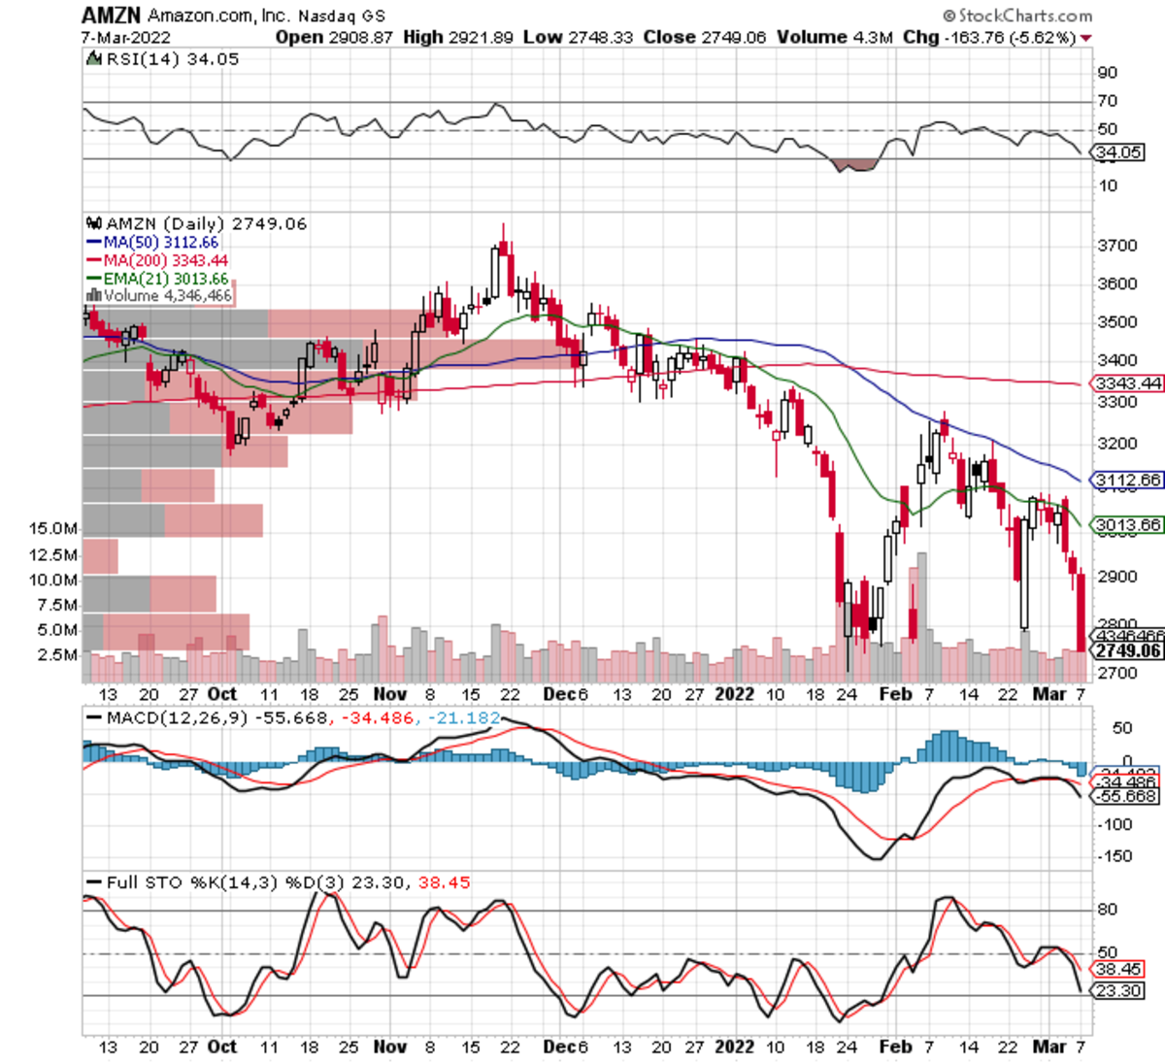Click the 23.30 stochastic %K value tag
This screenshot has height=1063, width=1165.
point(1118,991)
